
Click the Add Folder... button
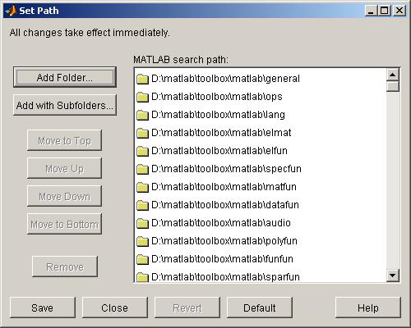(65, 77)
